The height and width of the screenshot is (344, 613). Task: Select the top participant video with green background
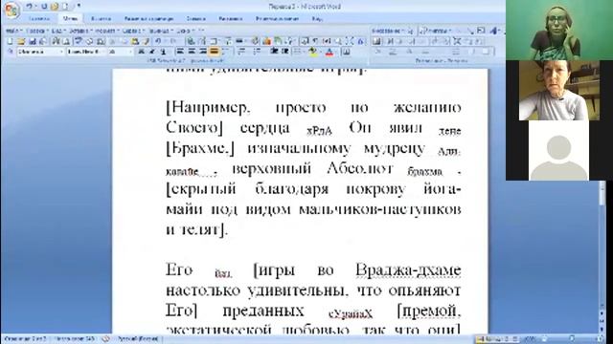tap(559, 30)
